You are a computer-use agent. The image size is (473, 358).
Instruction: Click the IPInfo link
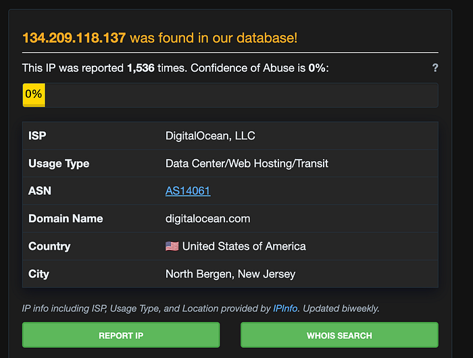click(285, 309)
